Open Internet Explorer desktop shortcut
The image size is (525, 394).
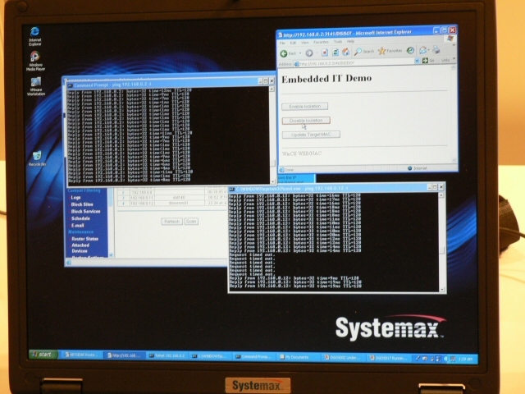[34, 36]
